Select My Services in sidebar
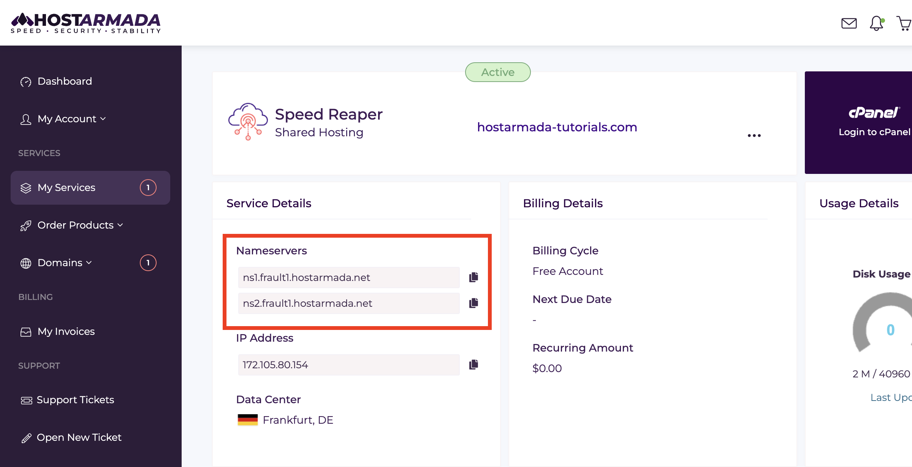This screenshot has width=912, height=467. point(90,188)
